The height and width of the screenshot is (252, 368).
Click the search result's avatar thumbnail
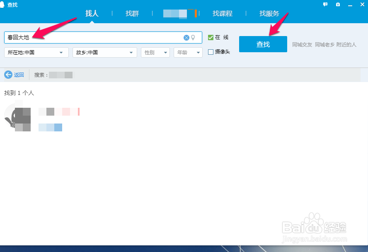pyautogui.click(x=17, y=117)
